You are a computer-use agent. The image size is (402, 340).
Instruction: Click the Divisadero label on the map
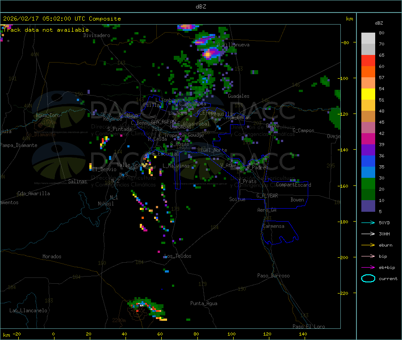[x=96, y=35]
